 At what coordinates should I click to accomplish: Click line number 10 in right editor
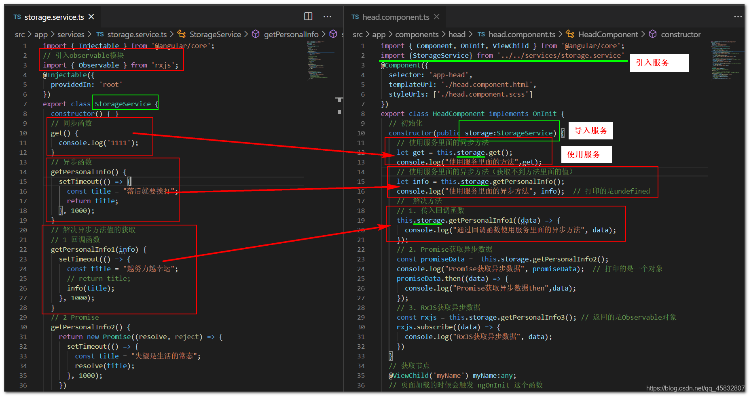[x=361, y=133]
